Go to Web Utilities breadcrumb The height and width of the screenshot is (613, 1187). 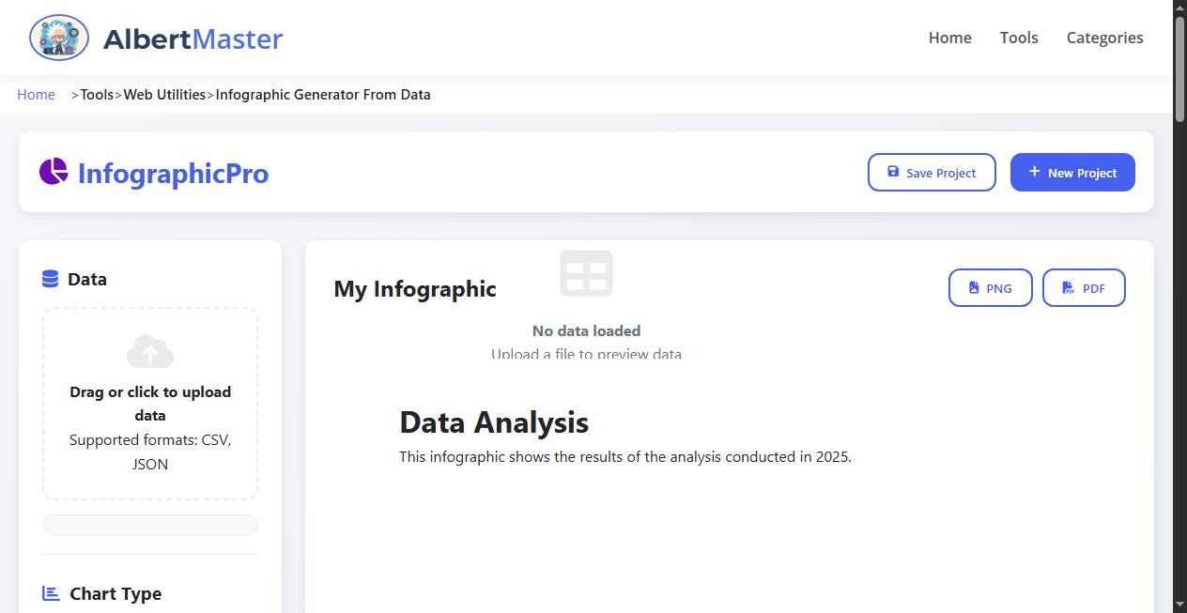click(x=164, y=95)
